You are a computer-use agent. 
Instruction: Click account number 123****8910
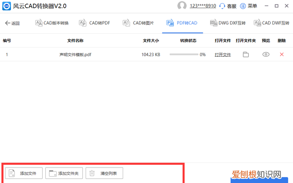point(203,6)
